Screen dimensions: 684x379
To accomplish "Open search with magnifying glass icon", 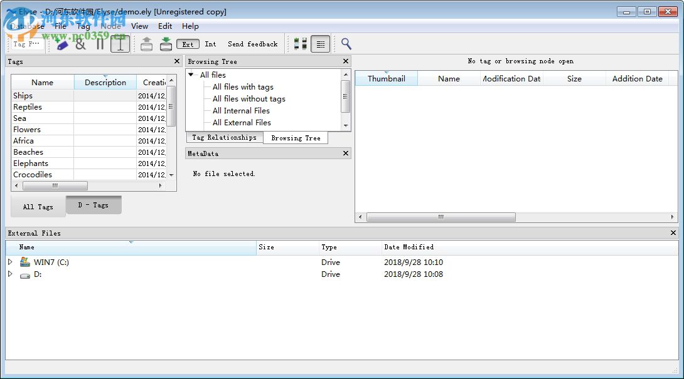I will (x=346, y=44).
